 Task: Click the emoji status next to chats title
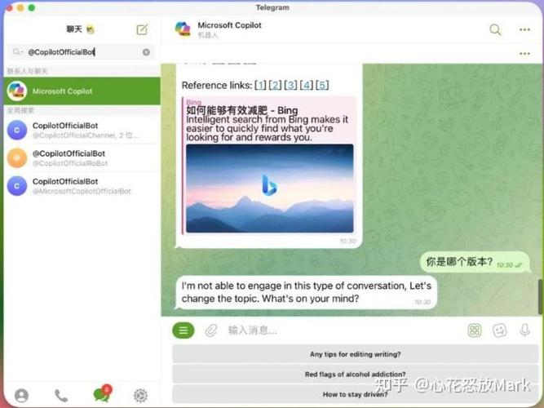click(91, 29)
